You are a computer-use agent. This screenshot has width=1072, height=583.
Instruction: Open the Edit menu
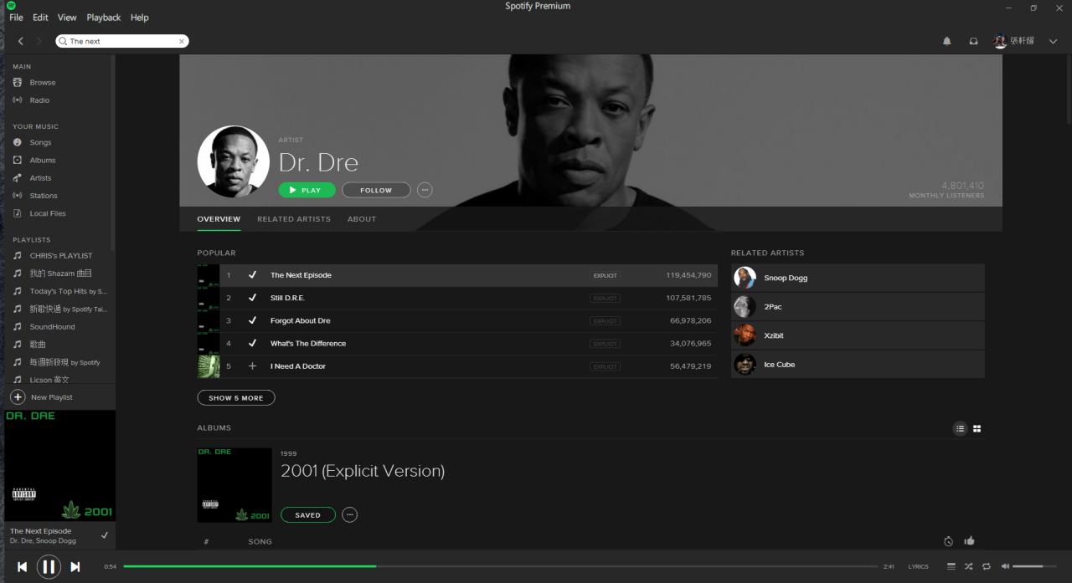point(40,18)
